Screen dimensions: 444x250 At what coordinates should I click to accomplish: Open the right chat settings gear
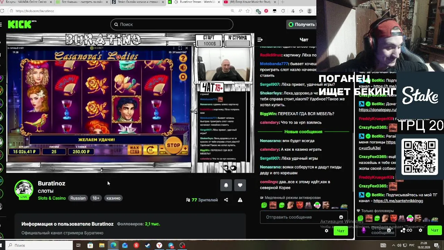[420, 230]
